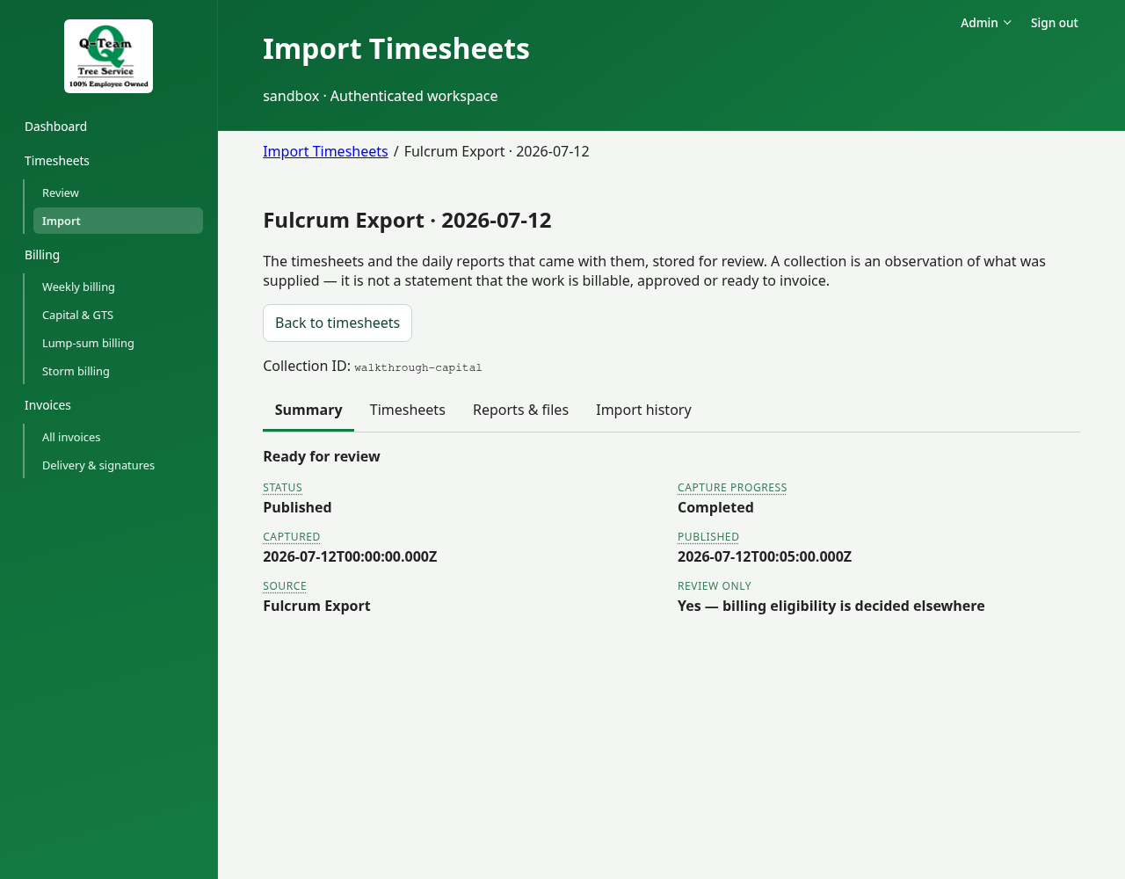Open Capital & GTS billing
This screenshot has width=1125, height=879.
(x=77, y=315)
